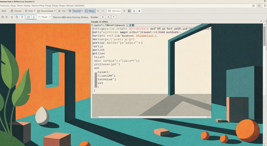Open the highlighted fronasitd combo box
This screenshot has width=267, height=146.
(x=78, y=11)
